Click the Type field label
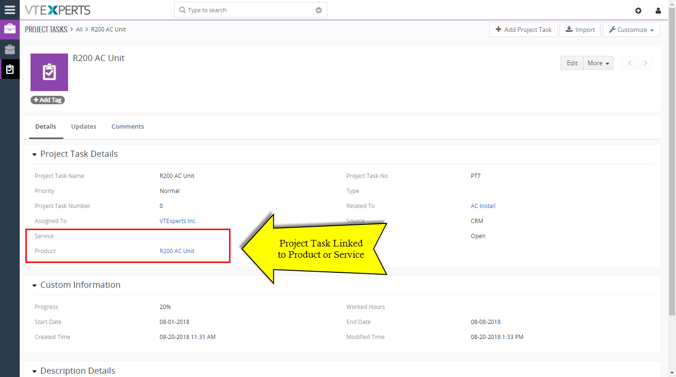This screenshot has height=377, width=676. [353, 191]
